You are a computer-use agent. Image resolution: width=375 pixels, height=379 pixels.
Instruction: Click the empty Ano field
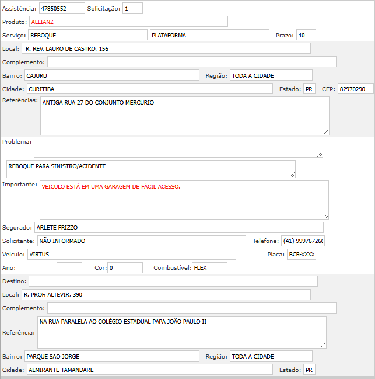[69, 268]
